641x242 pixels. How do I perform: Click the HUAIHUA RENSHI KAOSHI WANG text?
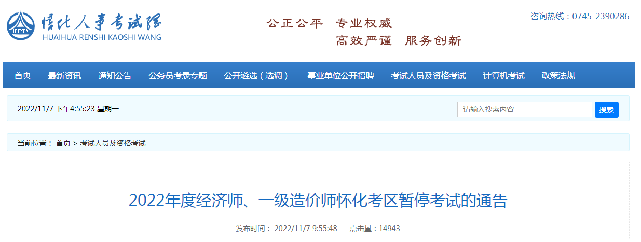tap(101, 37)
